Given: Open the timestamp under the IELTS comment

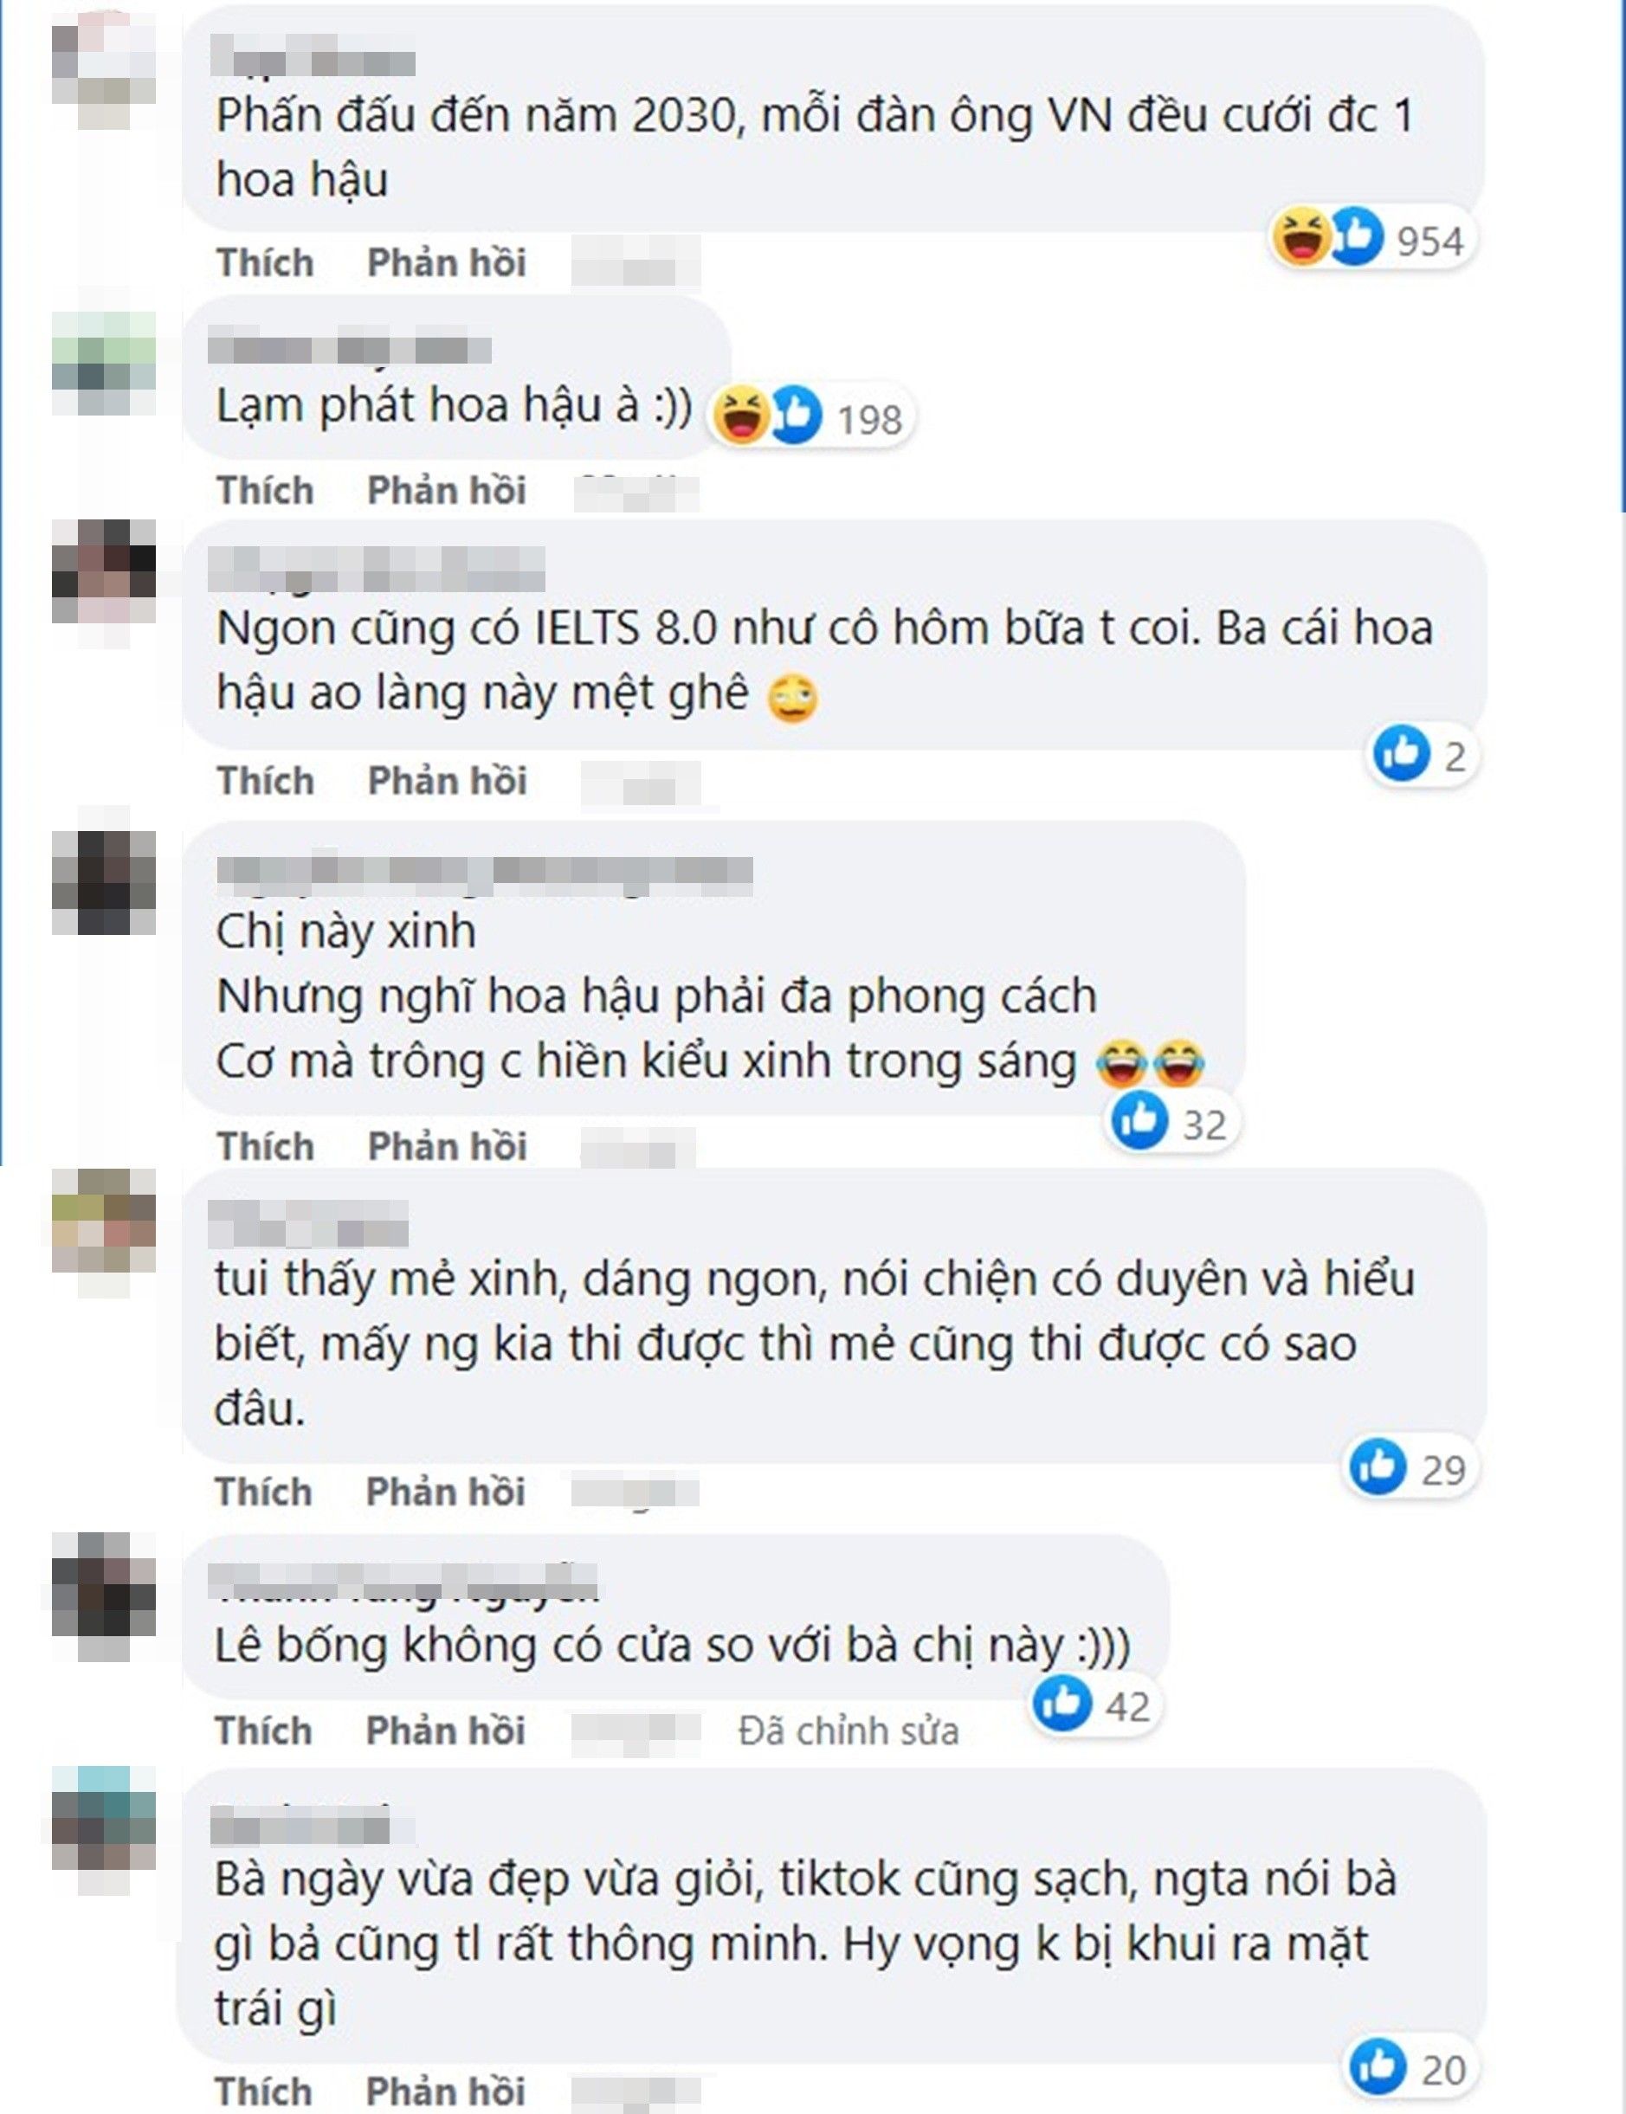Looking at the screenshot, I should 640,782.
